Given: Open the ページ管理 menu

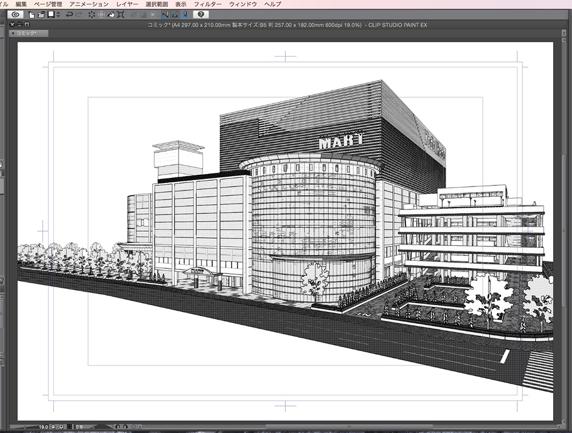Looking at the screenshot, I should (x=48, y=4).
